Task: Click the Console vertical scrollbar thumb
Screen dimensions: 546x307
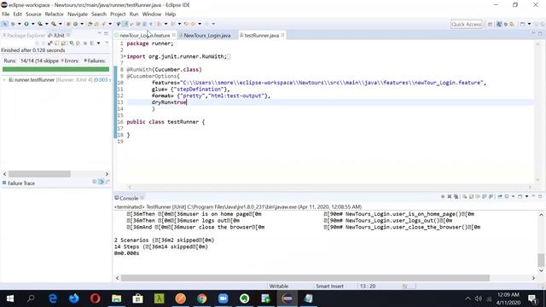Action: coord(541,259)
